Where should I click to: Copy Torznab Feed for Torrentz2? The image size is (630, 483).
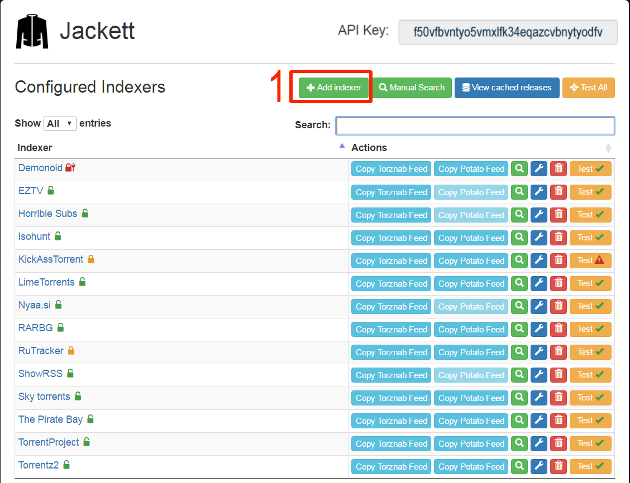(392, 466)
